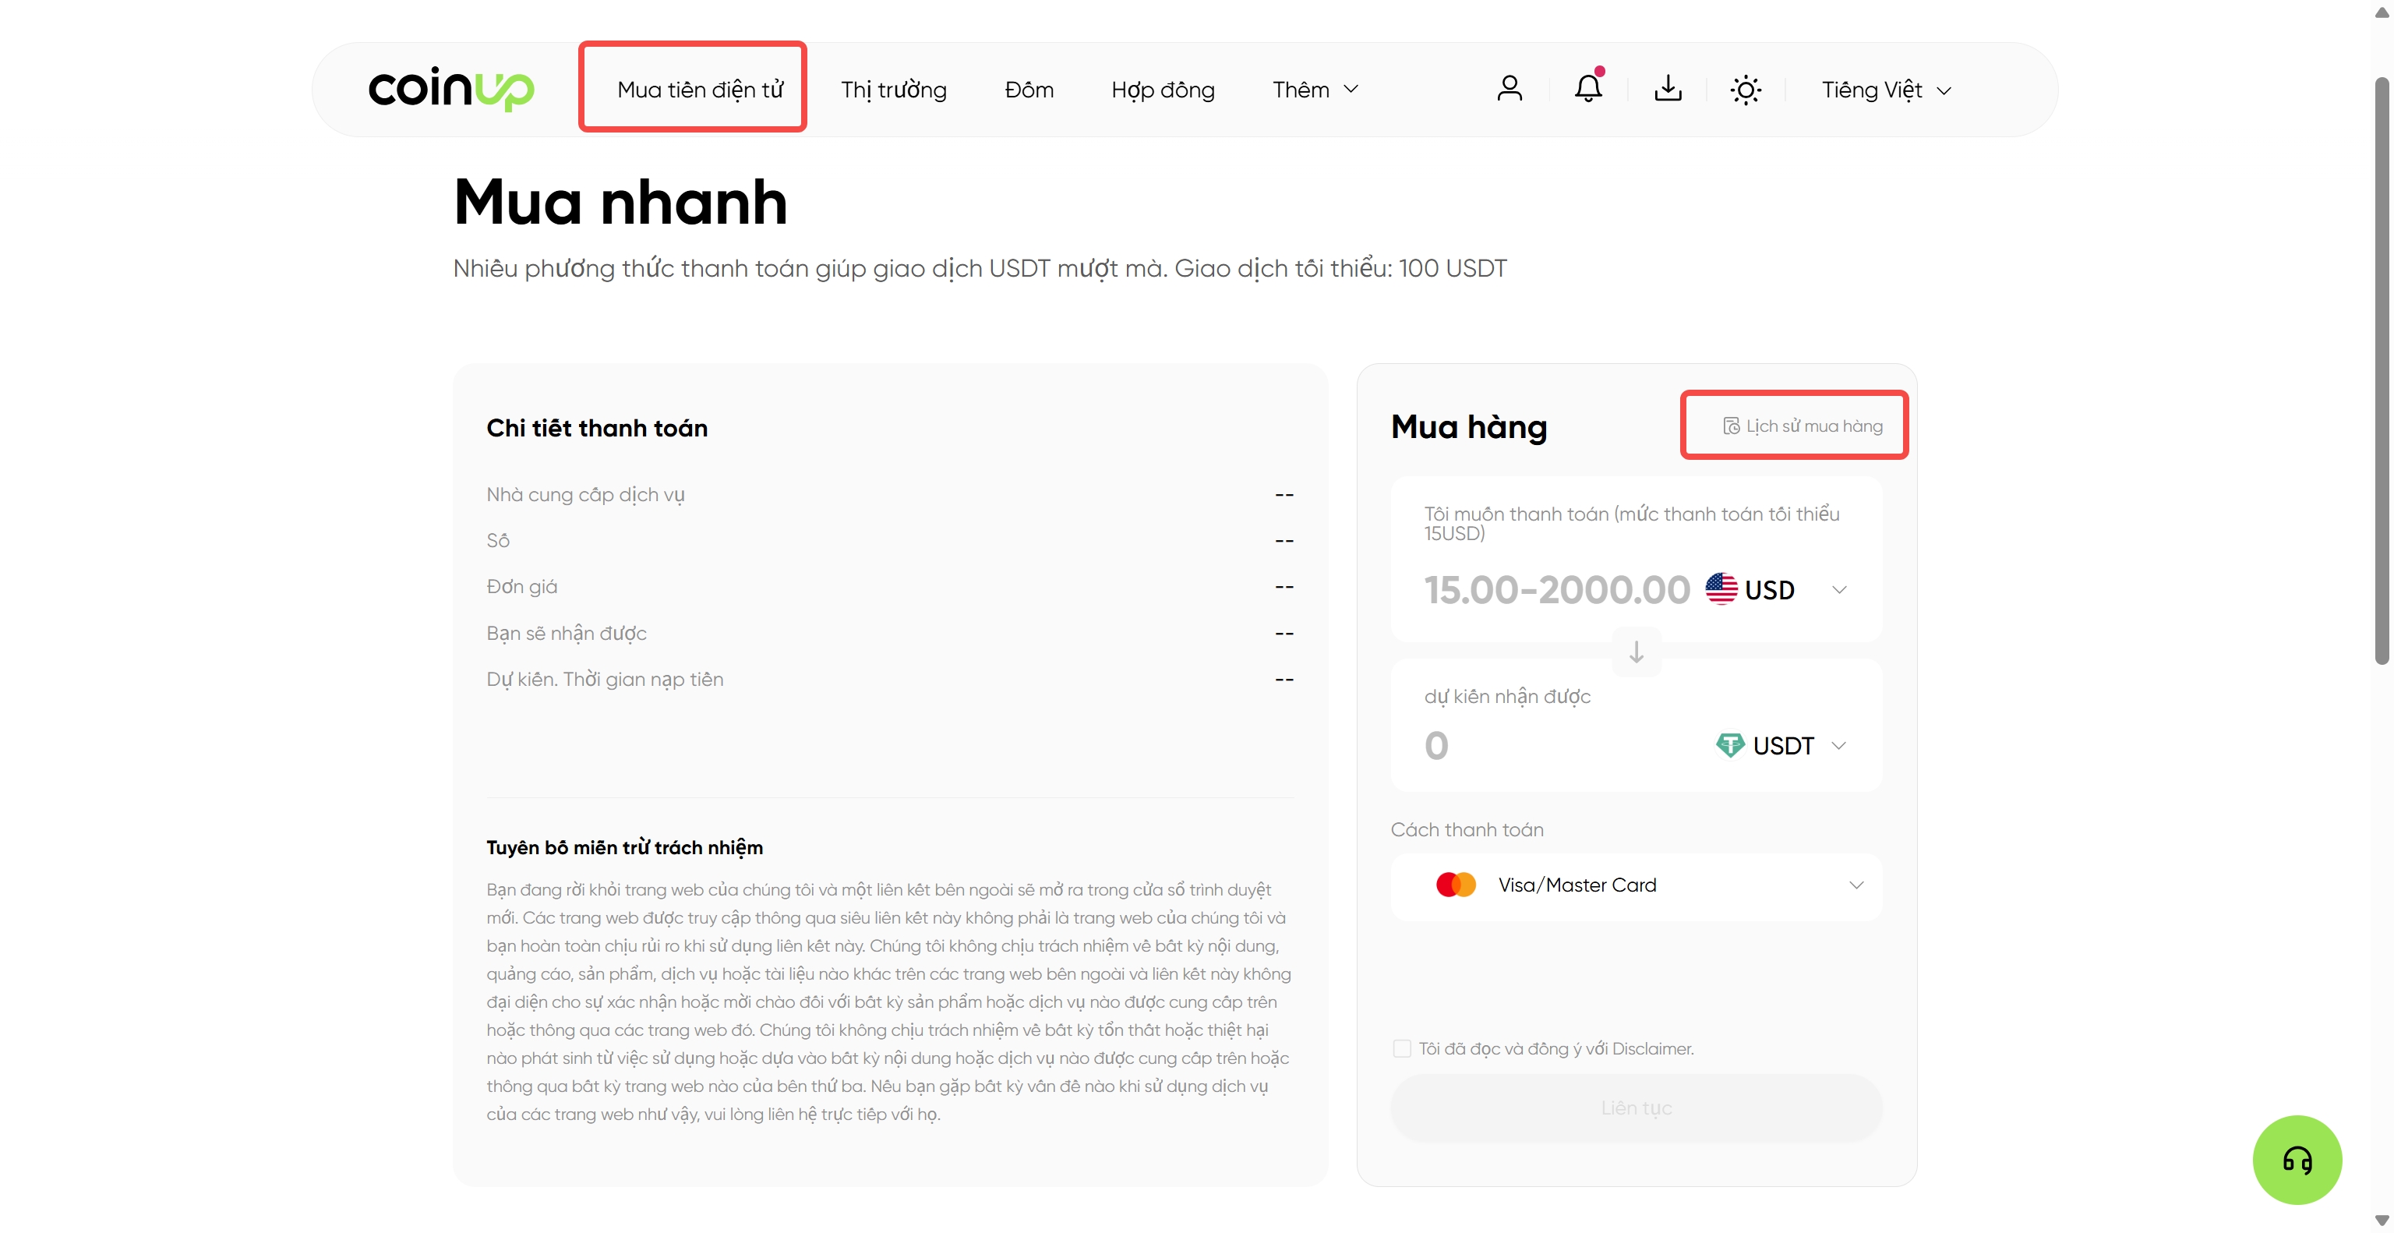Open the notifications bell
Viewport: 2394px width, 1233px height.
1588,87
